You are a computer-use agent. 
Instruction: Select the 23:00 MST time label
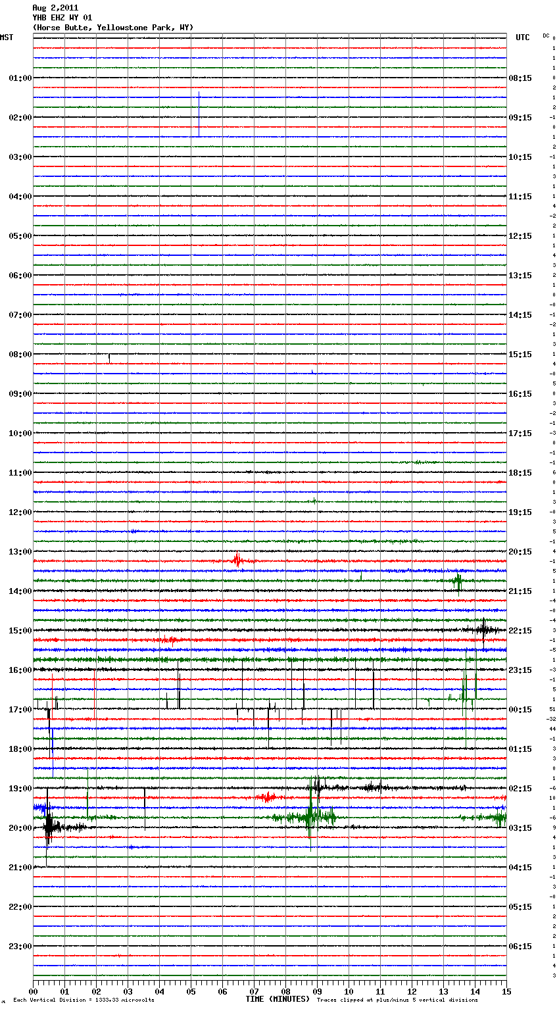20,947
